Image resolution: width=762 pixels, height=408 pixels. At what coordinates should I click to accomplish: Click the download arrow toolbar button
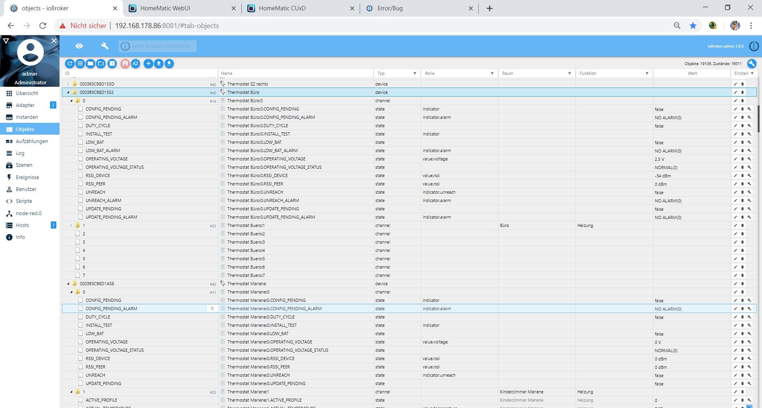point(169,63)
